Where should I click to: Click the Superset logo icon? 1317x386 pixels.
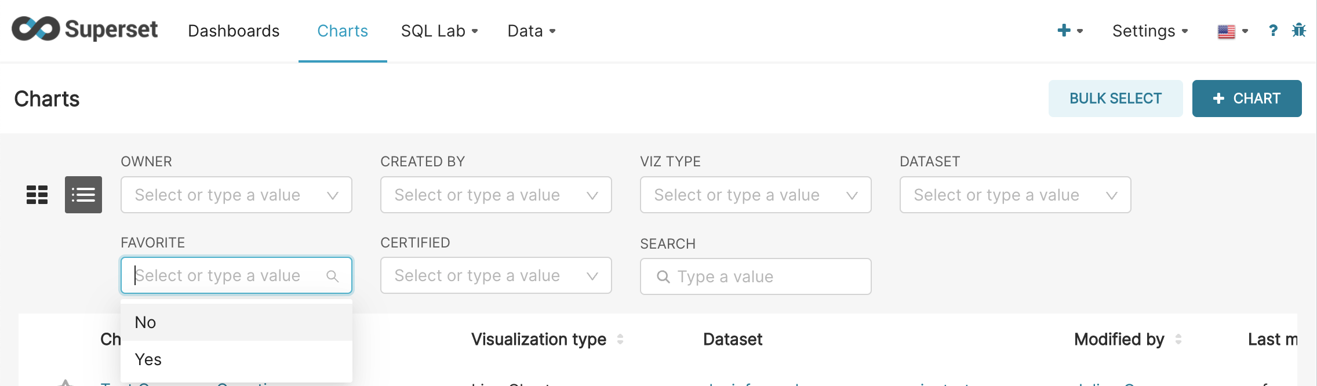coord(36,29)
